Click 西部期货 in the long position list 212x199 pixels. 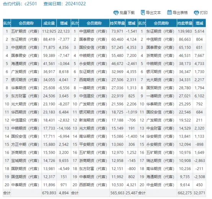pos(93,185)
